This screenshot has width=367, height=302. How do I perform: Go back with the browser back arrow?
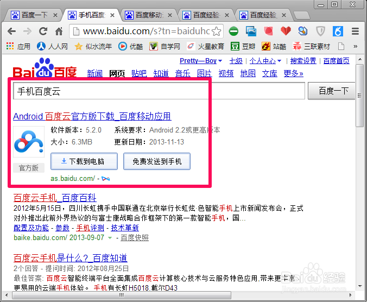(11, 31)
